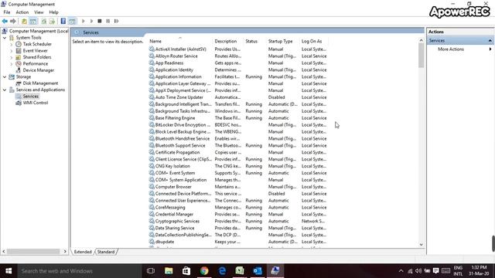
Task: Switch to the Standard tab
Action: pyautogui.click(x=106, y=252)
